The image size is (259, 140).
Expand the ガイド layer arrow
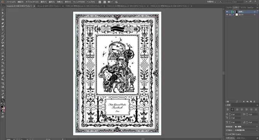click(233, 14)
